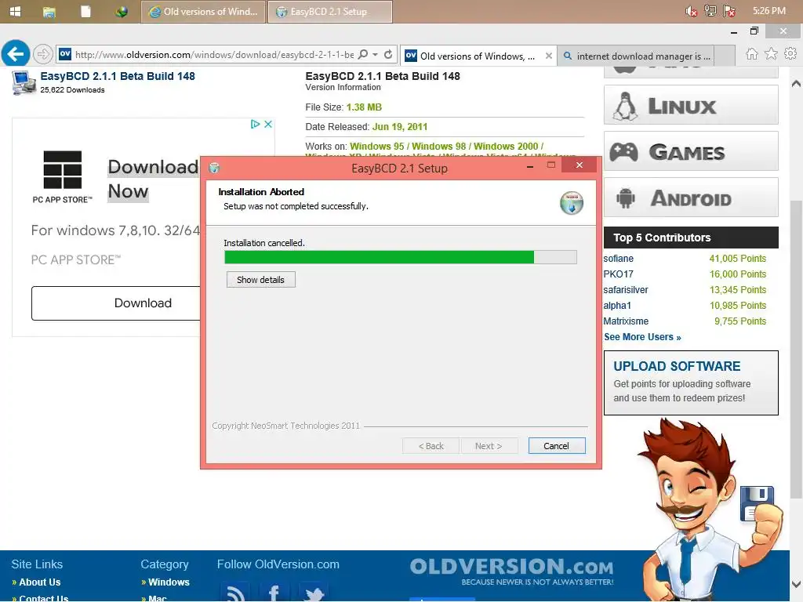Switch to the Old versions of Windows taskbar window

[x=203, y=12]
